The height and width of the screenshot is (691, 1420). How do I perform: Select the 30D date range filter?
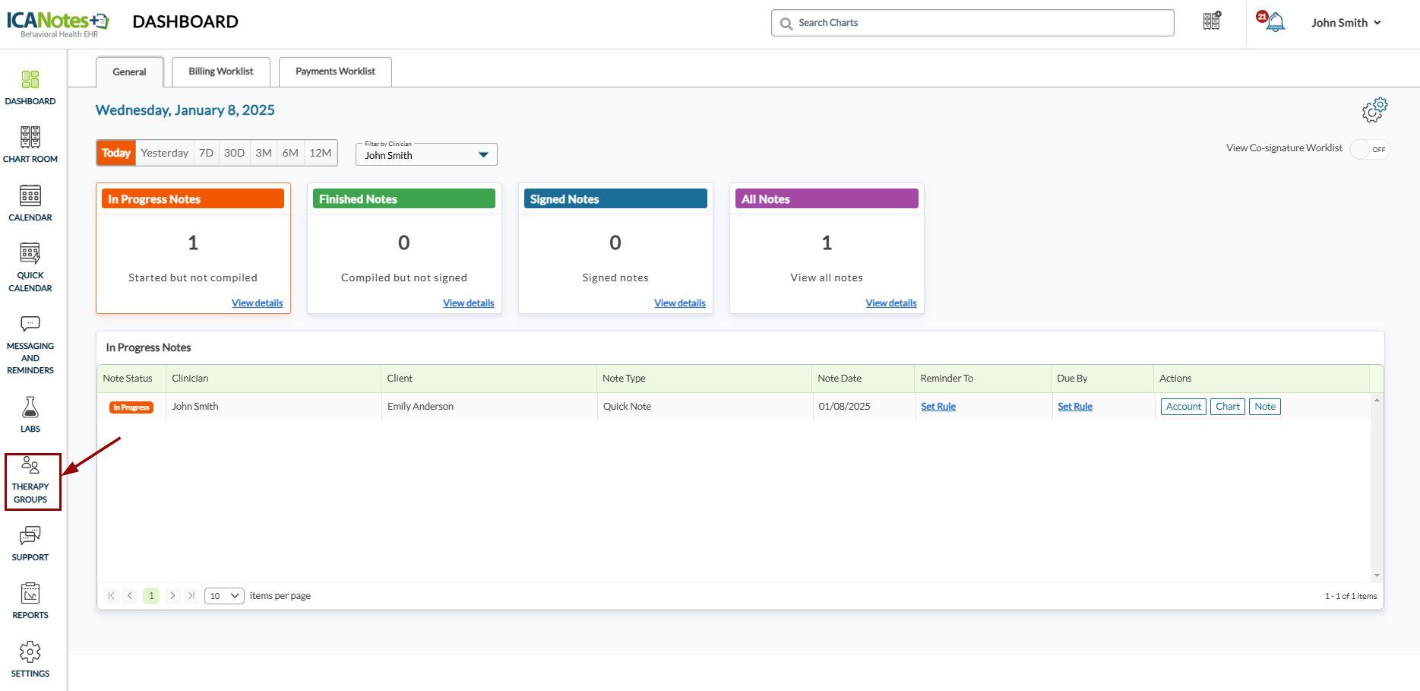pyautogui.click(x=234, y=153)
